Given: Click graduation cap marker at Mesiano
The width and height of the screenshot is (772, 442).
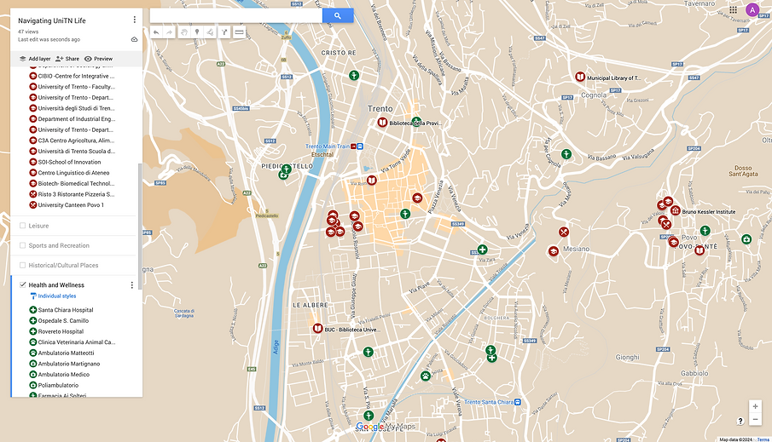Looking at the screenshot, I should click(554, 251).
